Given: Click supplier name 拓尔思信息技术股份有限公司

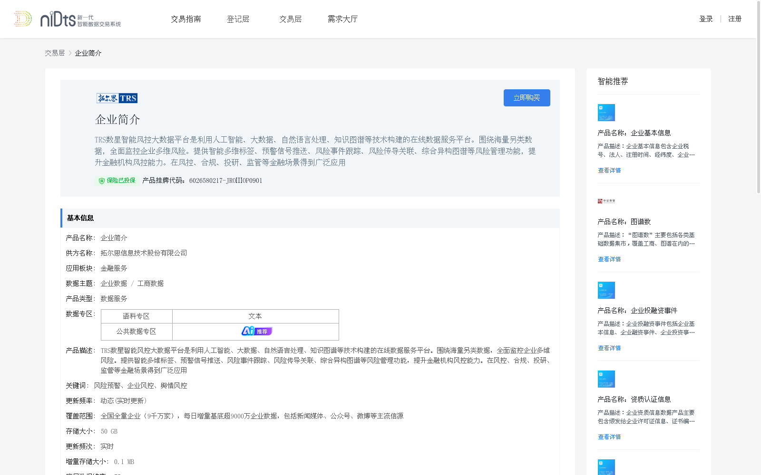Looking at the screenshot, I should [x=144, y=253].
